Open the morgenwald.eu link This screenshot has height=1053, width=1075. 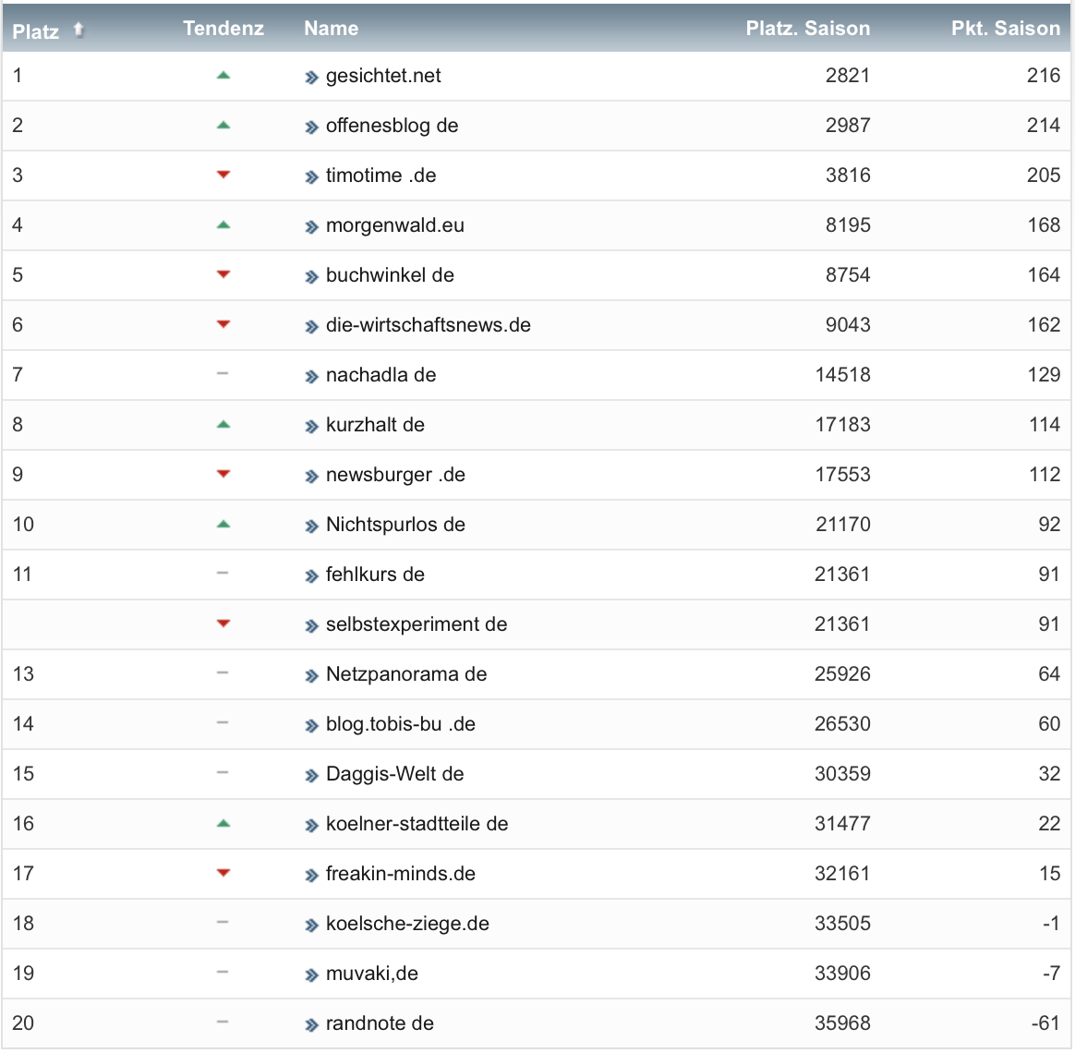(395, 225)
